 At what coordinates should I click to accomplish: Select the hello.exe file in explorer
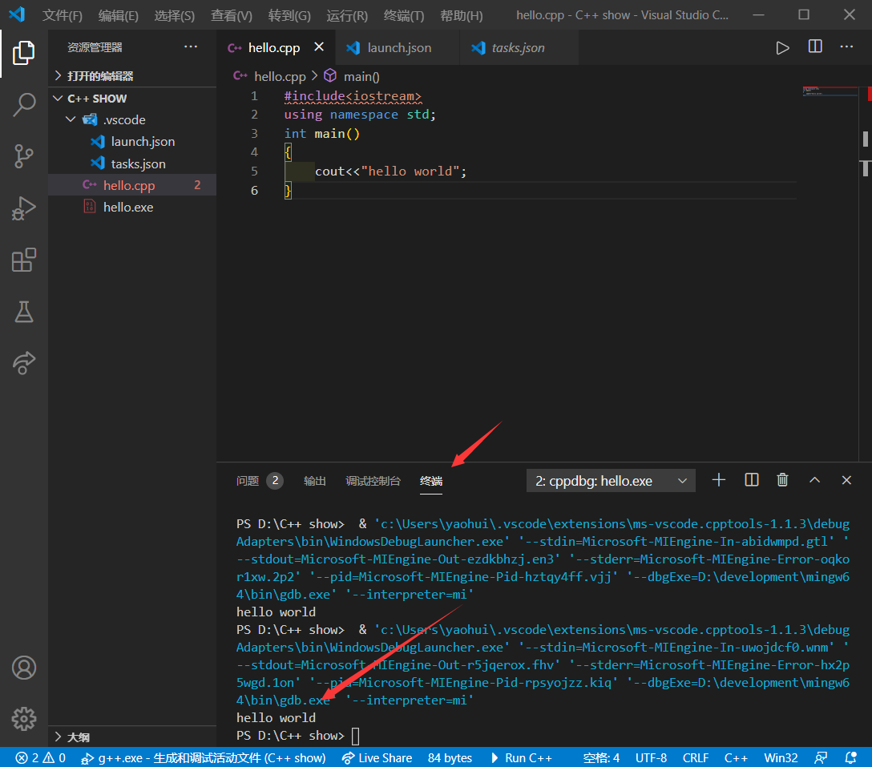click(128, 206)
